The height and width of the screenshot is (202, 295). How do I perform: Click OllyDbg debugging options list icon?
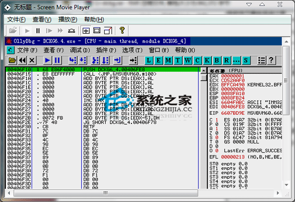262,61
